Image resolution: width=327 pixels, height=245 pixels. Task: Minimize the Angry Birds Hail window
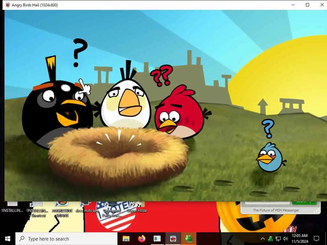(293, 5)
